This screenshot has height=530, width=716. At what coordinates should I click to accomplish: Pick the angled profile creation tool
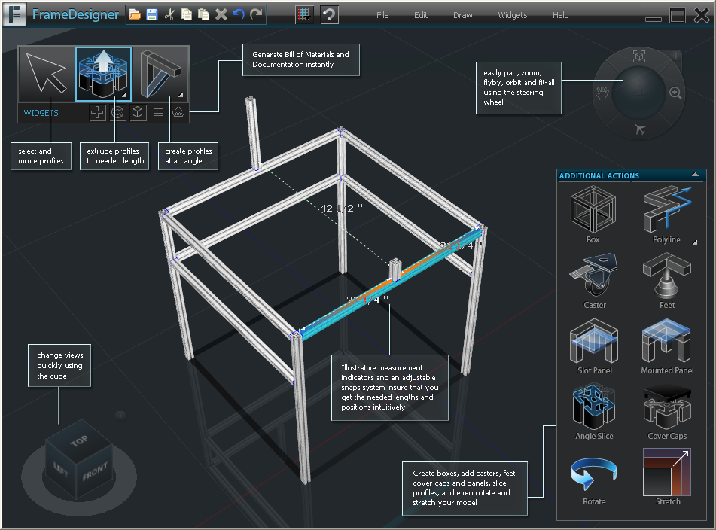point(160,74)
